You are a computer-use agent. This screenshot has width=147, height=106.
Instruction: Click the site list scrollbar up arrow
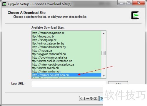coord(103,34)
